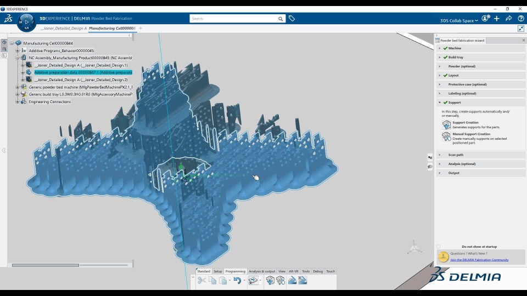The image size is (527, 296).
Task: Click the search magnifier icon
Action: 281,19
